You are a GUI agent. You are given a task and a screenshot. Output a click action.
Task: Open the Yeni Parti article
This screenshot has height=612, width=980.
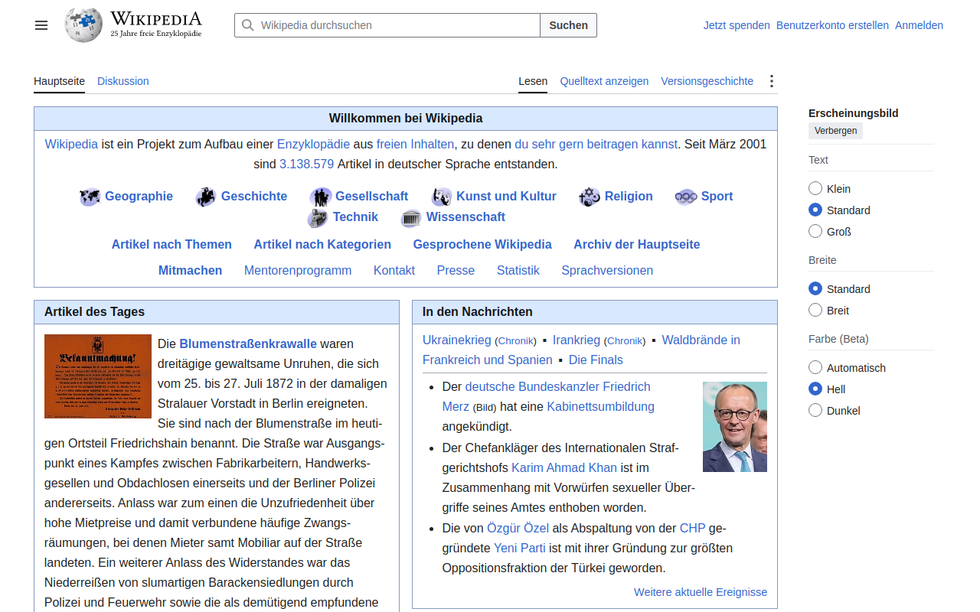[x=520, y=548]
